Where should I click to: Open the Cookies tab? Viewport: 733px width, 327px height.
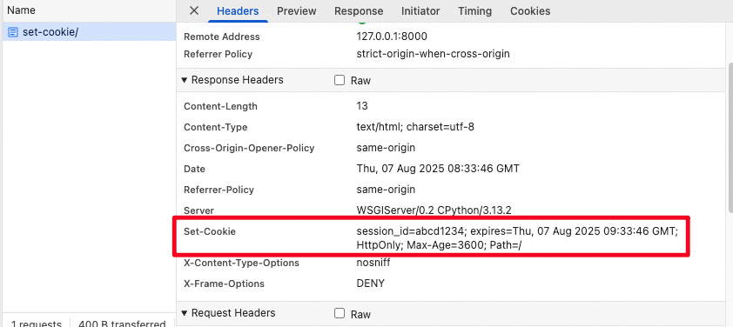coord(530,11)
